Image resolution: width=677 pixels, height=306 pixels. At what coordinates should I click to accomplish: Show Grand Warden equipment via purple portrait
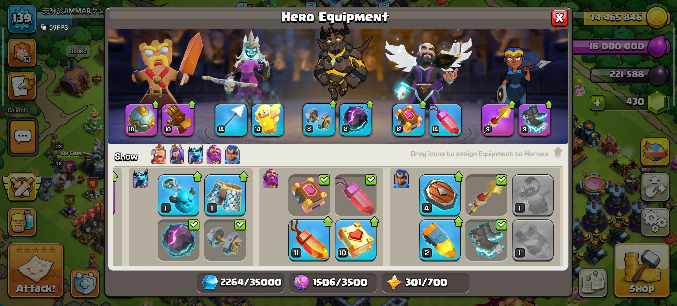[214, 155]
